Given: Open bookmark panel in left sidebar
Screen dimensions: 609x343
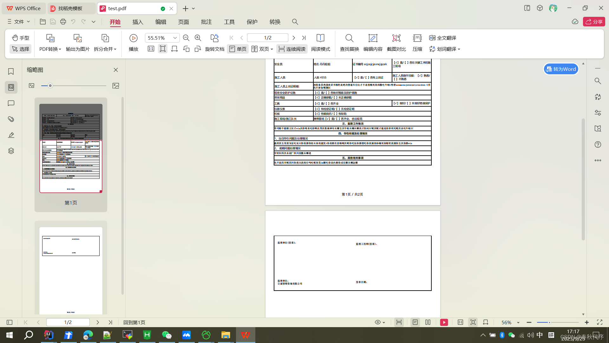Looking at the screenshot, I should [11, 71].
